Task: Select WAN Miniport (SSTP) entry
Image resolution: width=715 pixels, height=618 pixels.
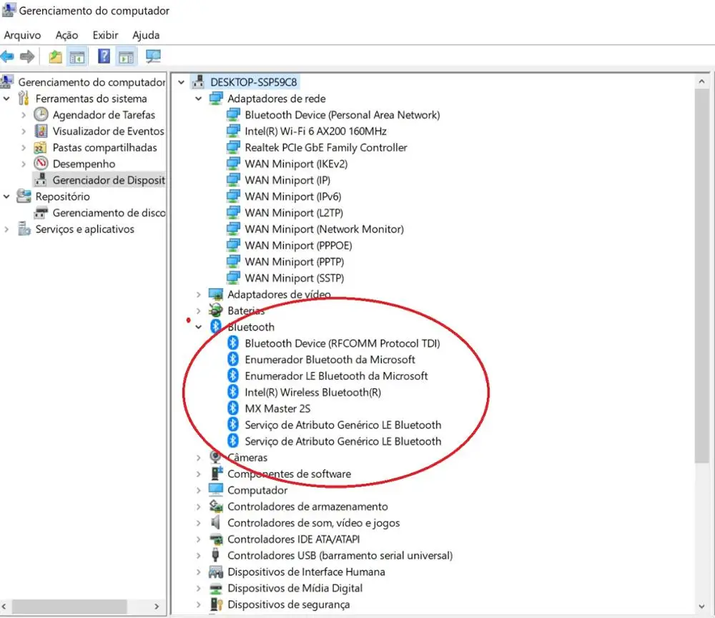Action: point(294,278)
